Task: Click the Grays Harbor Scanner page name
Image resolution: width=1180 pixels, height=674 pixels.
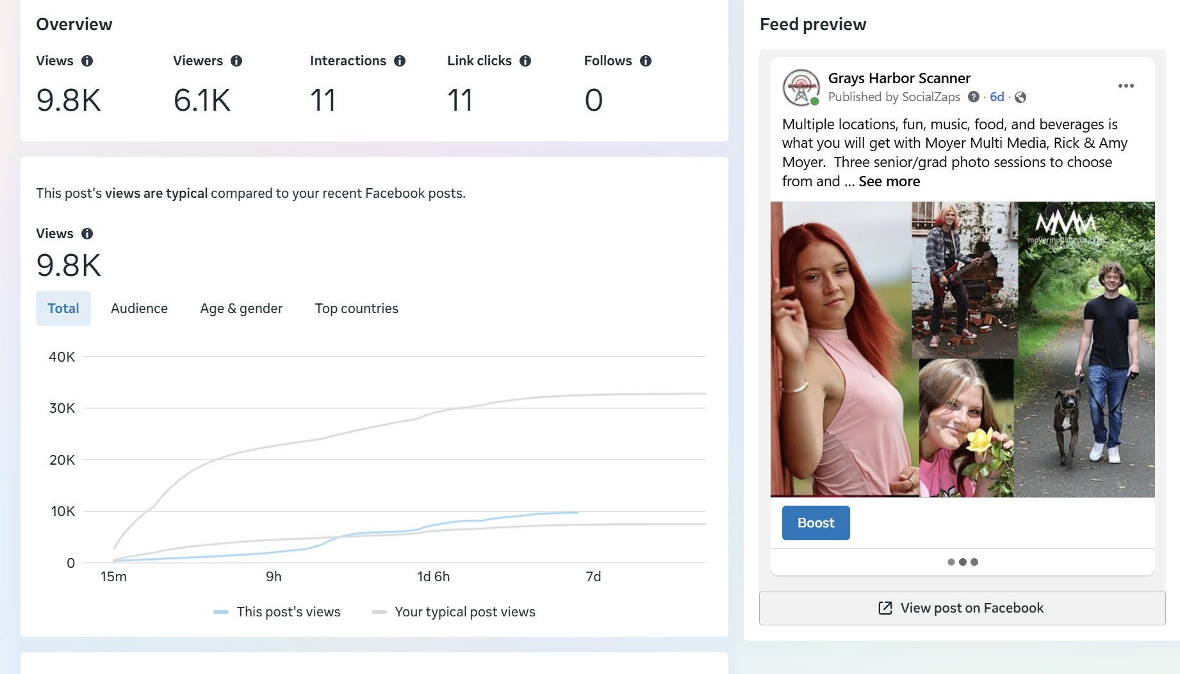Action: click(x=899, y=78)
